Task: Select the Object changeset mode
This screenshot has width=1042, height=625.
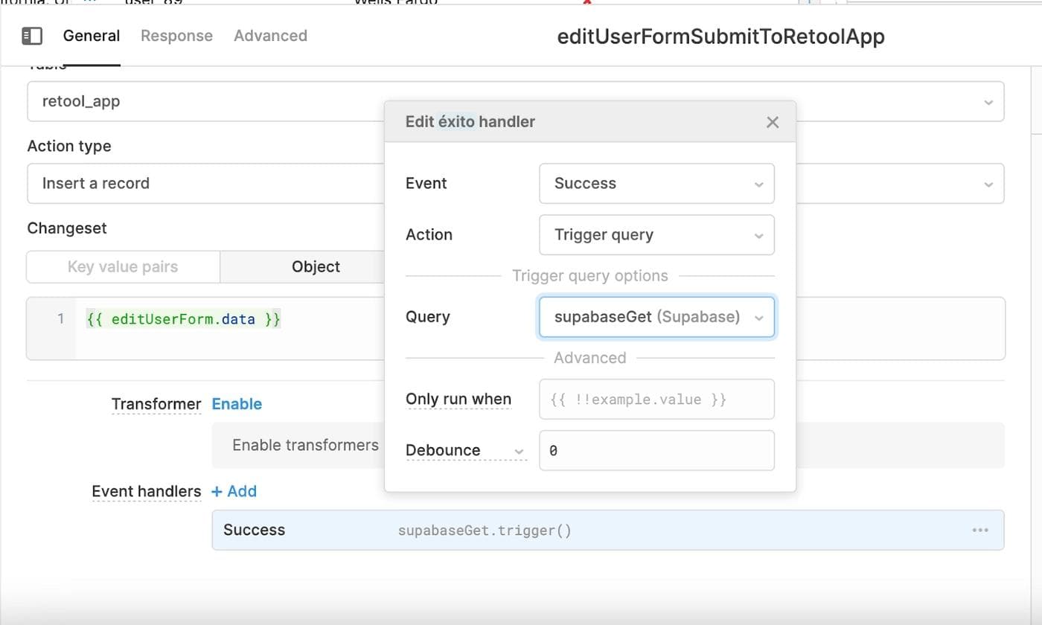Action: click(316, 266)
